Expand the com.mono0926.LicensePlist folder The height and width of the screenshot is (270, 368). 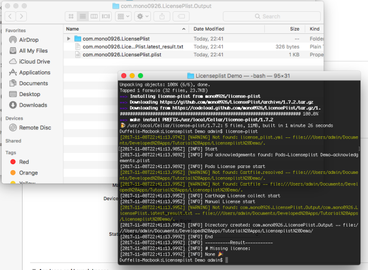tap(69, 39)
